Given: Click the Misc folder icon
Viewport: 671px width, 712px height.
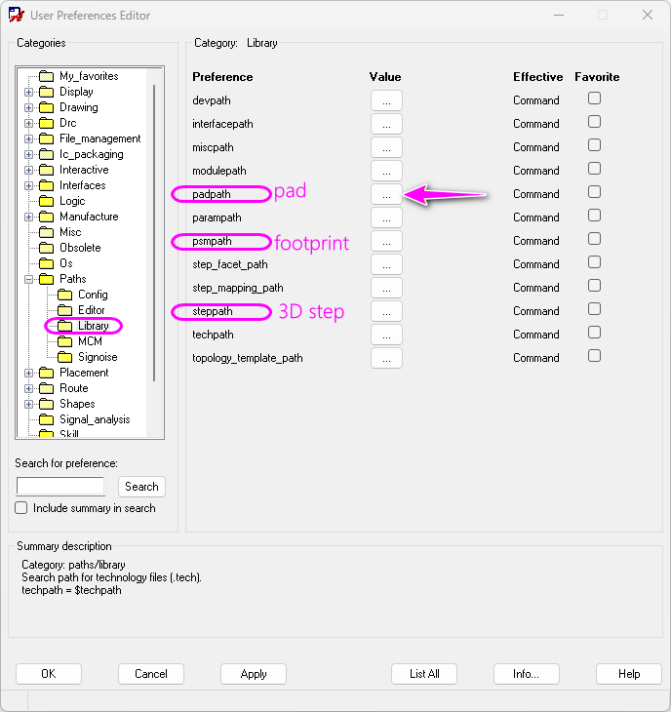Looking at the screenshot, I should 46,232.
